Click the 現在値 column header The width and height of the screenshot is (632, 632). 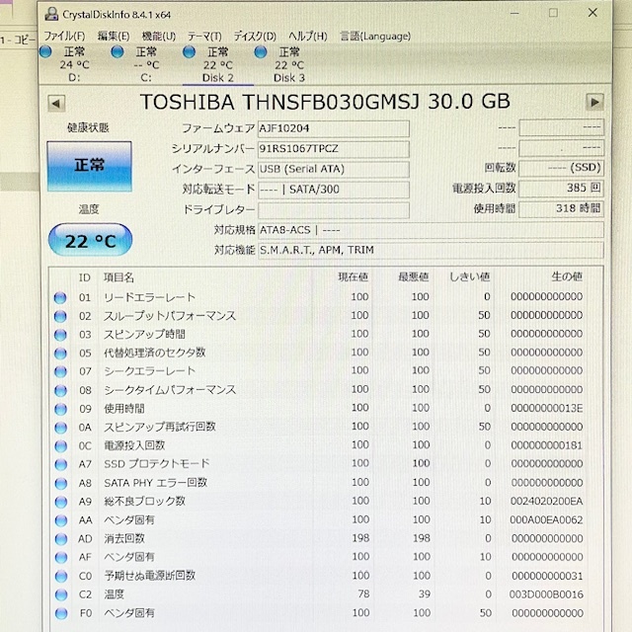(353, 276)
